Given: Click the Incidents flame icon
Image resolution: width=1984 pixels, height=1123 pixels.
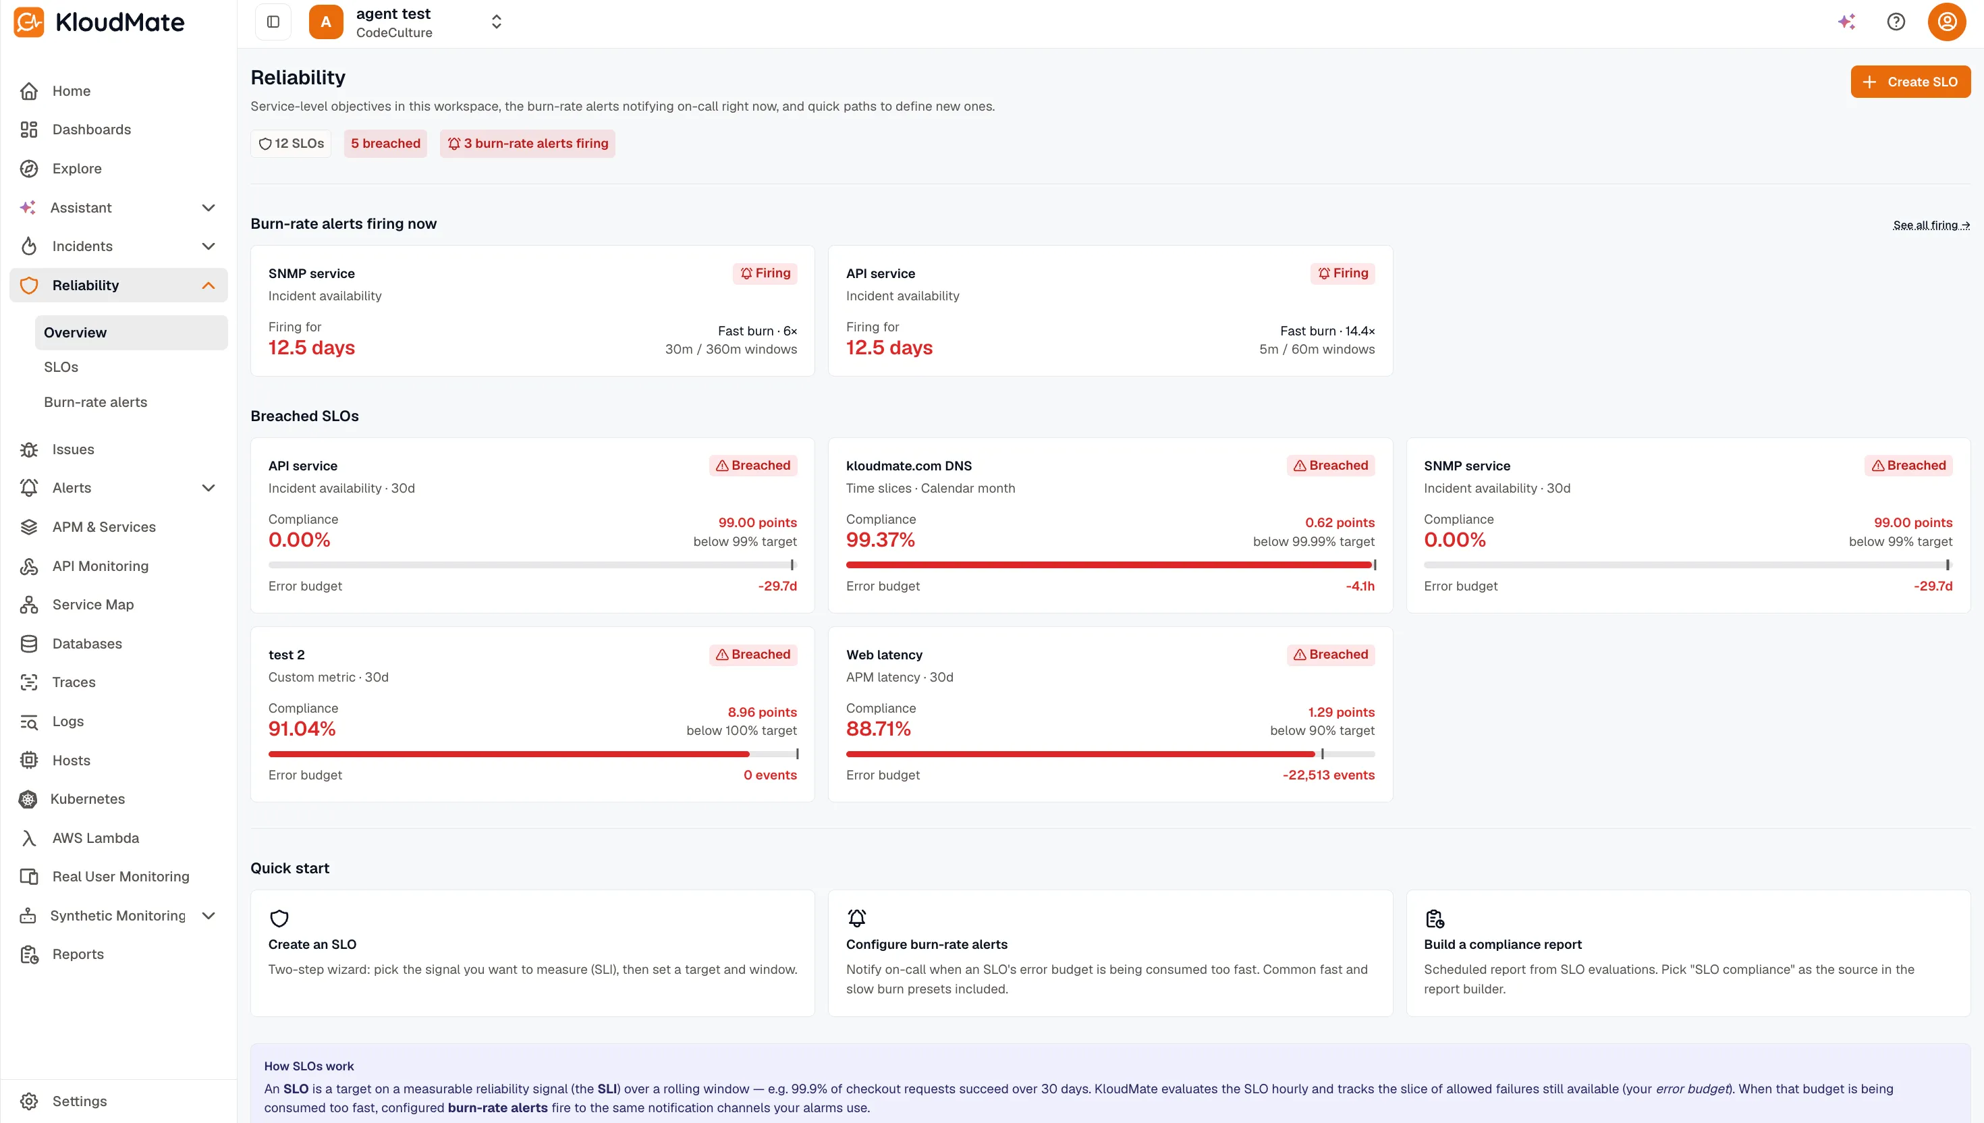Looking at the screenshot, I should (28, 246).
